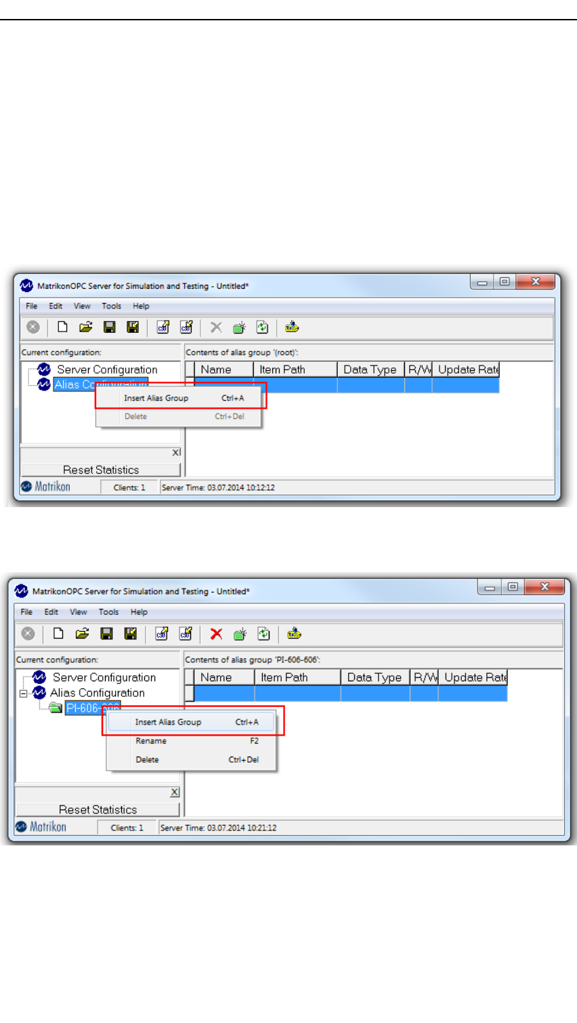
Task: Click Matrikon logo in 10:12:12 window status bar
Action: (45, 487)
